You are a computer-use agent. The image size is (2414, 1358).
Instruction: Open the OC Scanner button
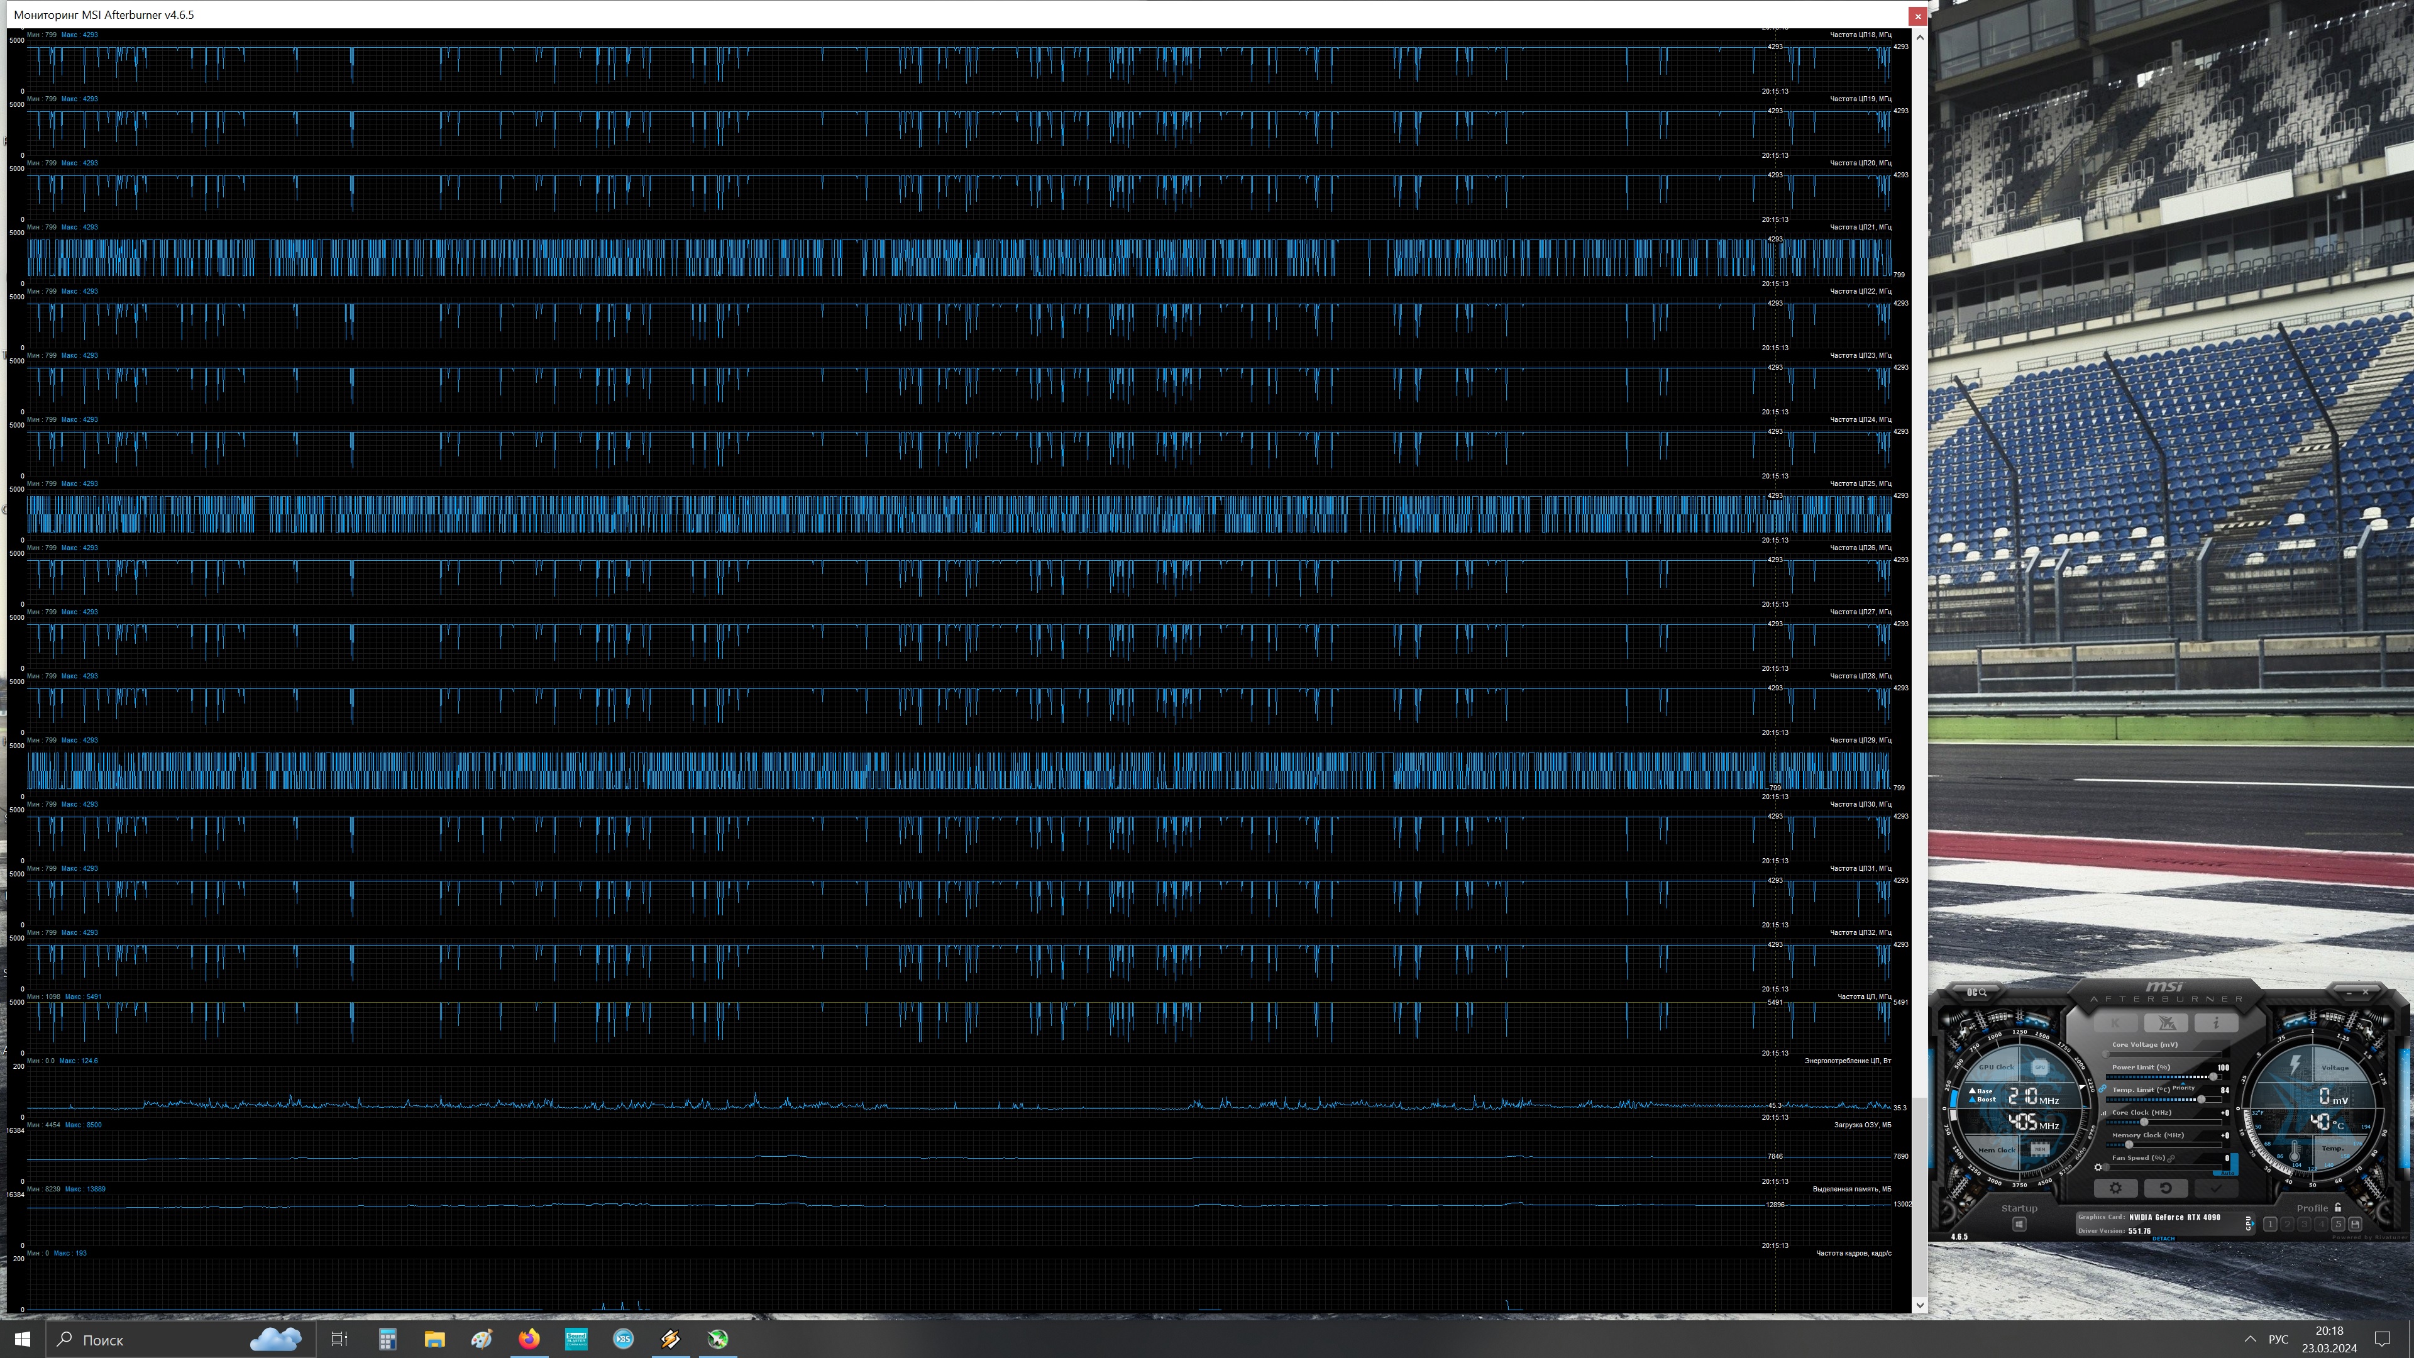(1976, 993)
